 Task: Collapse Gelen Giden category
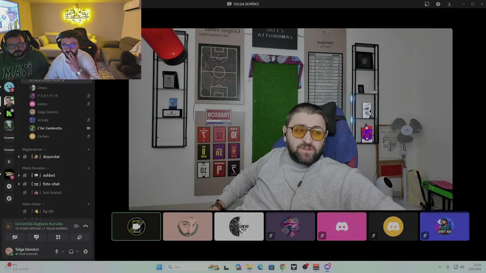pyautogui.click(x=33, y=204)
